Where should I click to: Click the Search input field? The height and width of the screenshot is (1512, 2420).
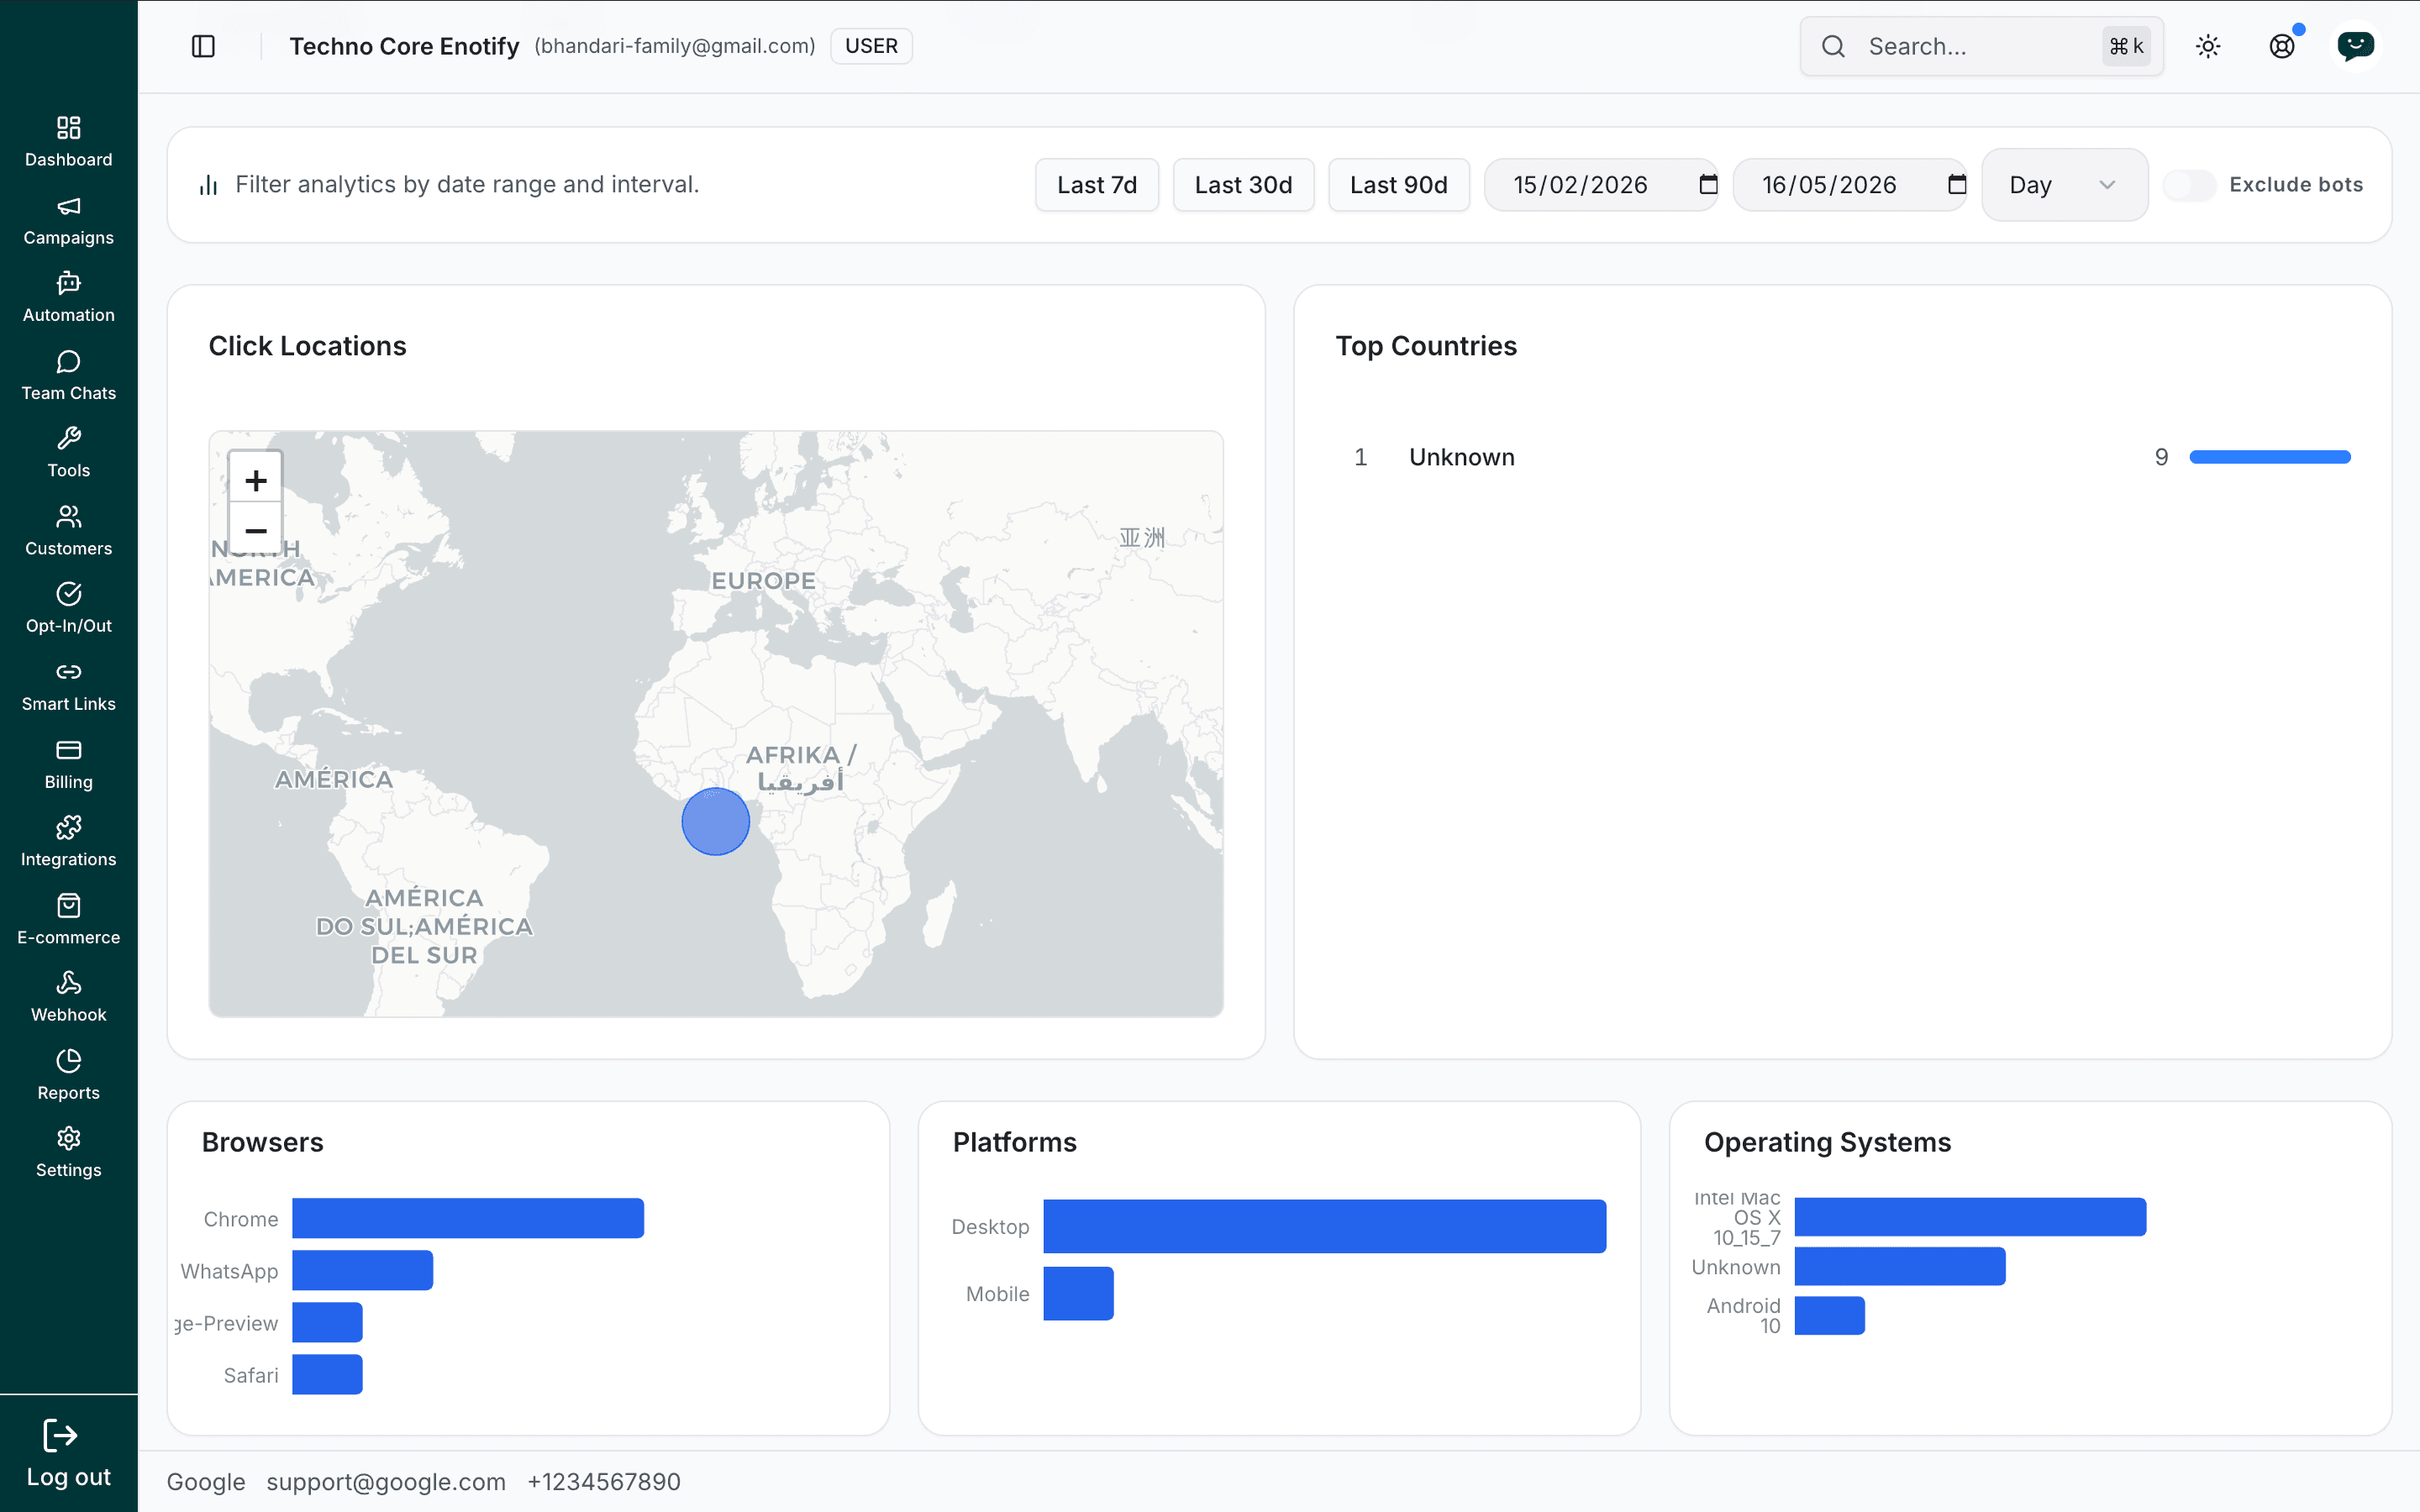1981,46
